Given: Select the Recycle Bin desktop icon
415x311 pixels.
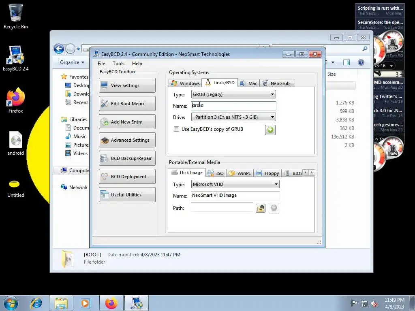Looking at the screenshot, I should (x=16, y=16).
